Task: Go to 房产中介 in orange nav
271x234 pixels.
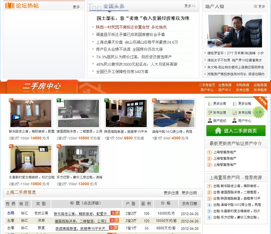Action: click(225, 90)
